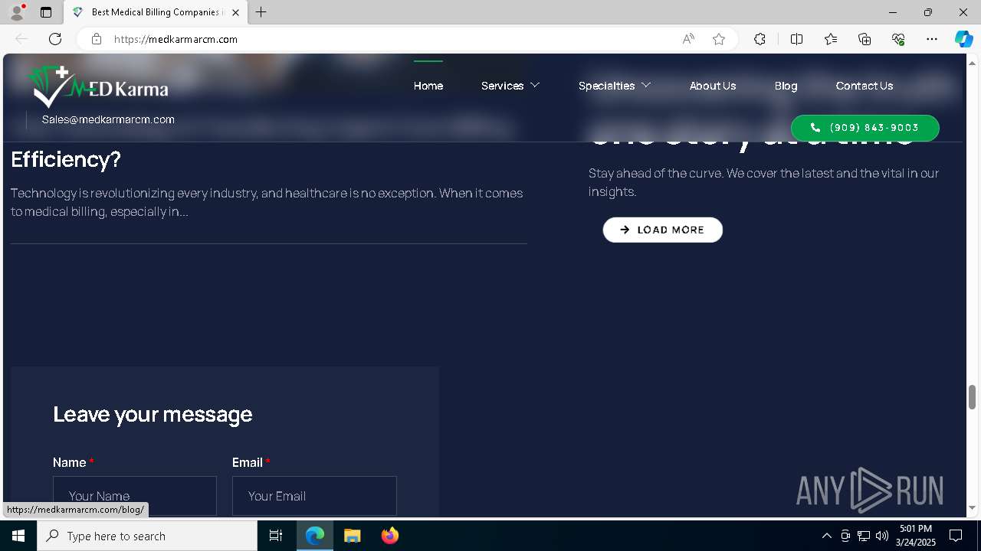Click the LOAD MORE button
Screen dimensions: 981x551
[663, 230]
